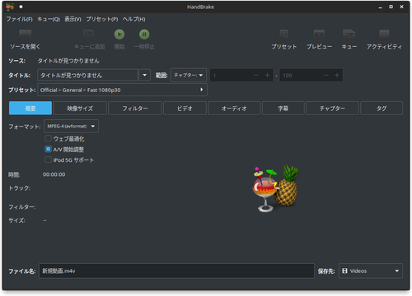Decrease the end chapter value 100

coord(325,75)
